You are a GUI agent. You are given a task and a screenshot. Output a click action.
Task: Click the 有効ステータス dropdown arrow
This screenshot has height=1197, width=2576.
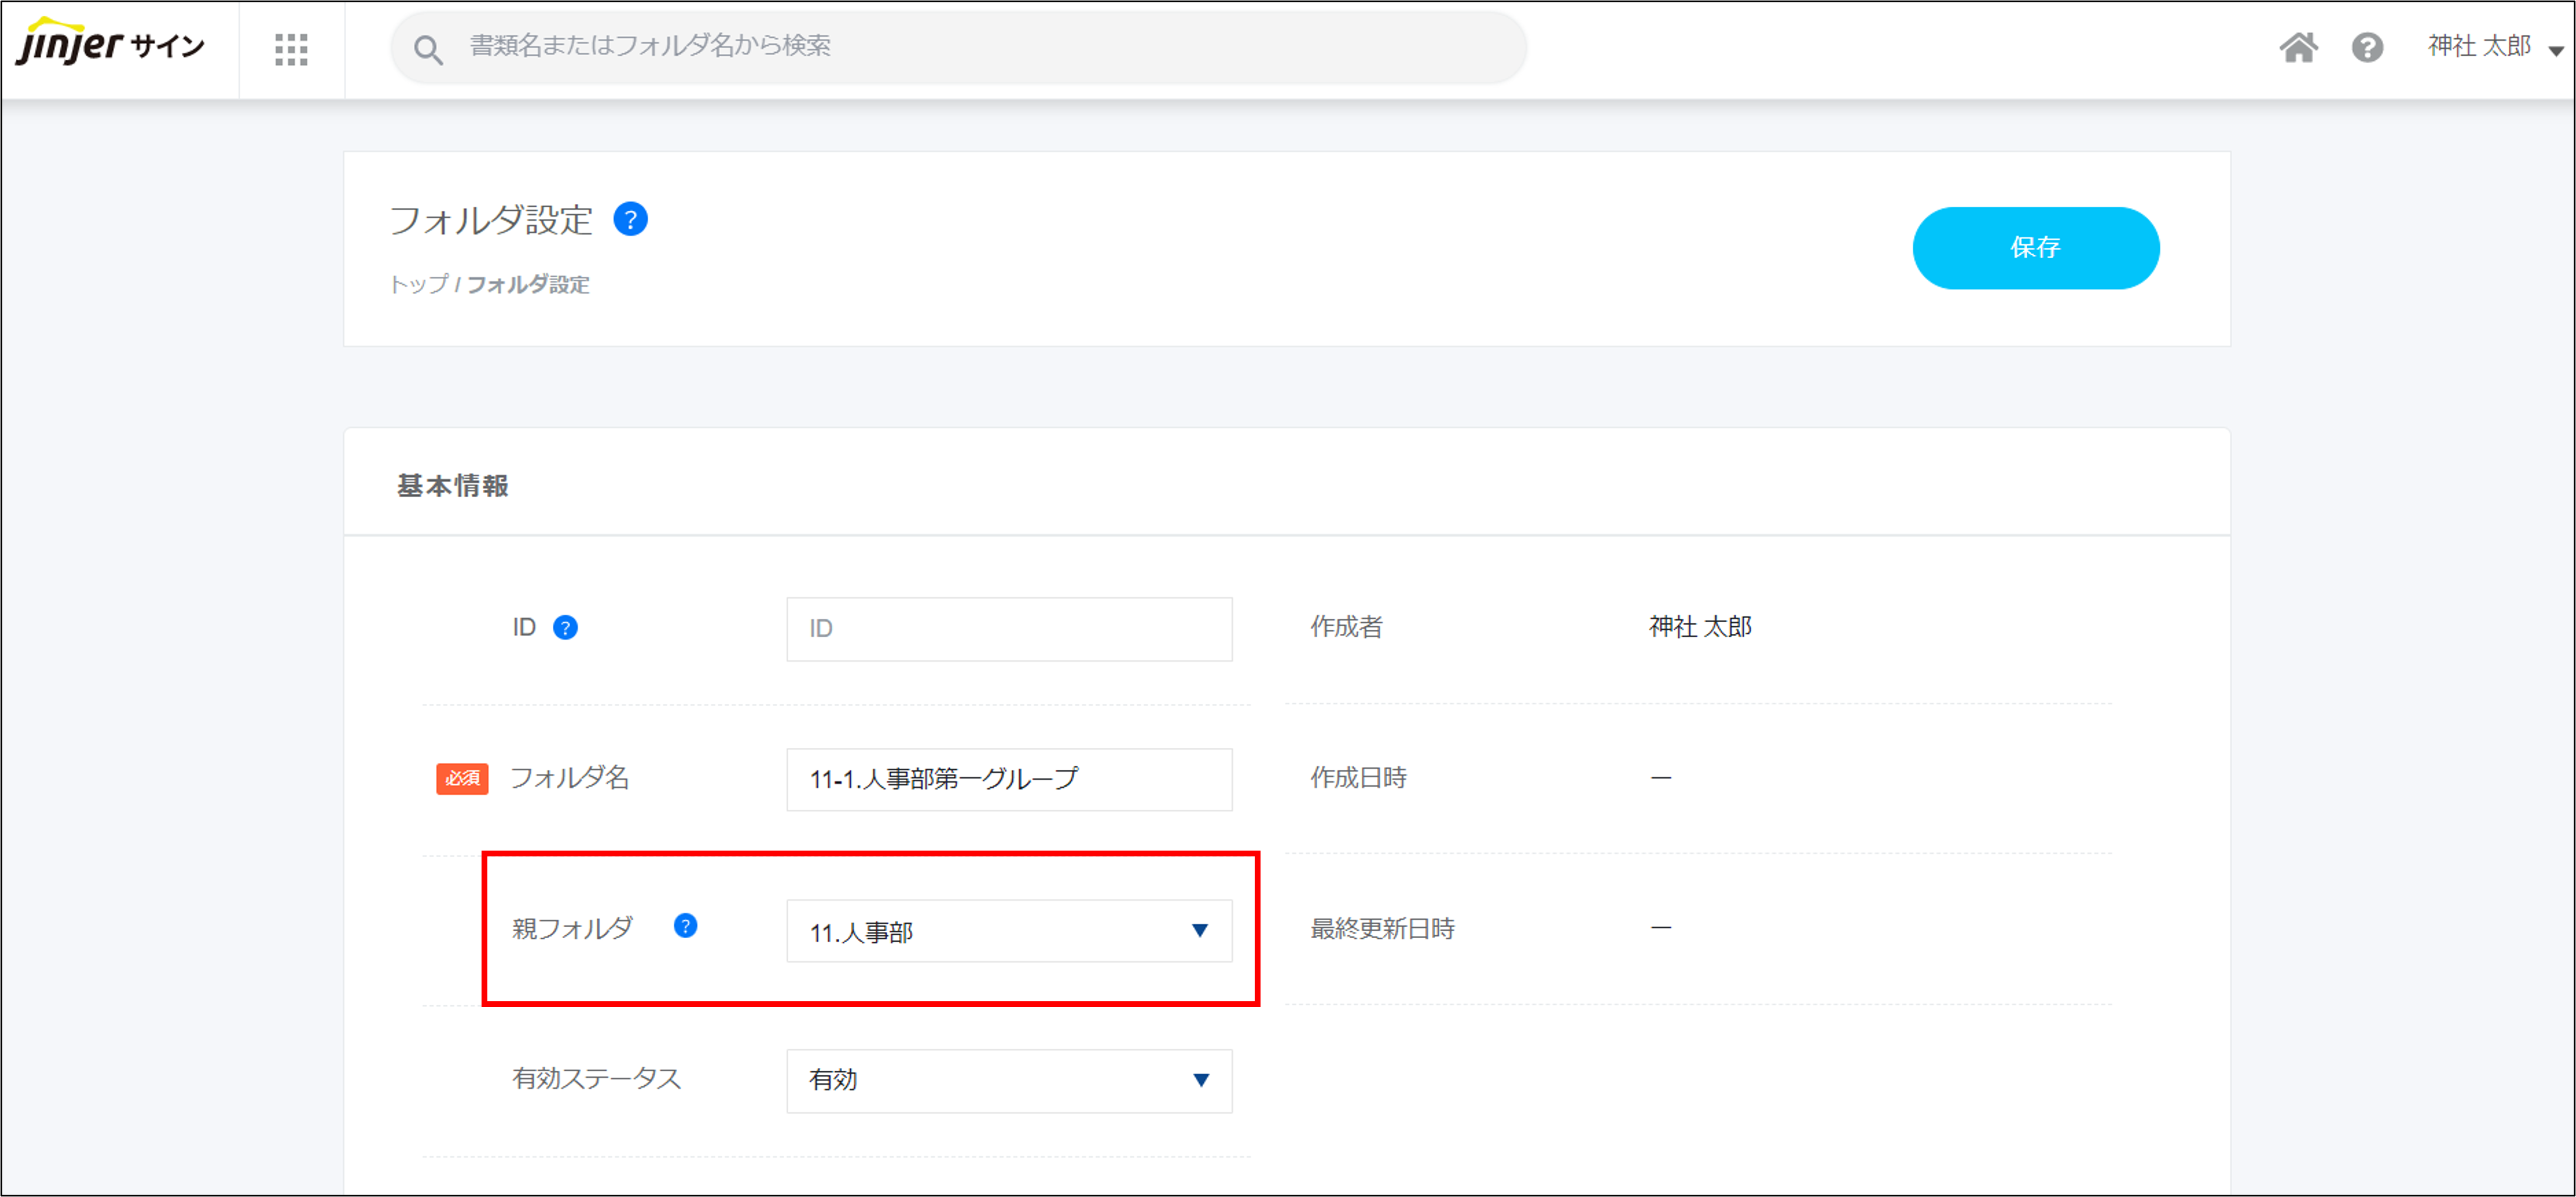pos(1200,1080)
